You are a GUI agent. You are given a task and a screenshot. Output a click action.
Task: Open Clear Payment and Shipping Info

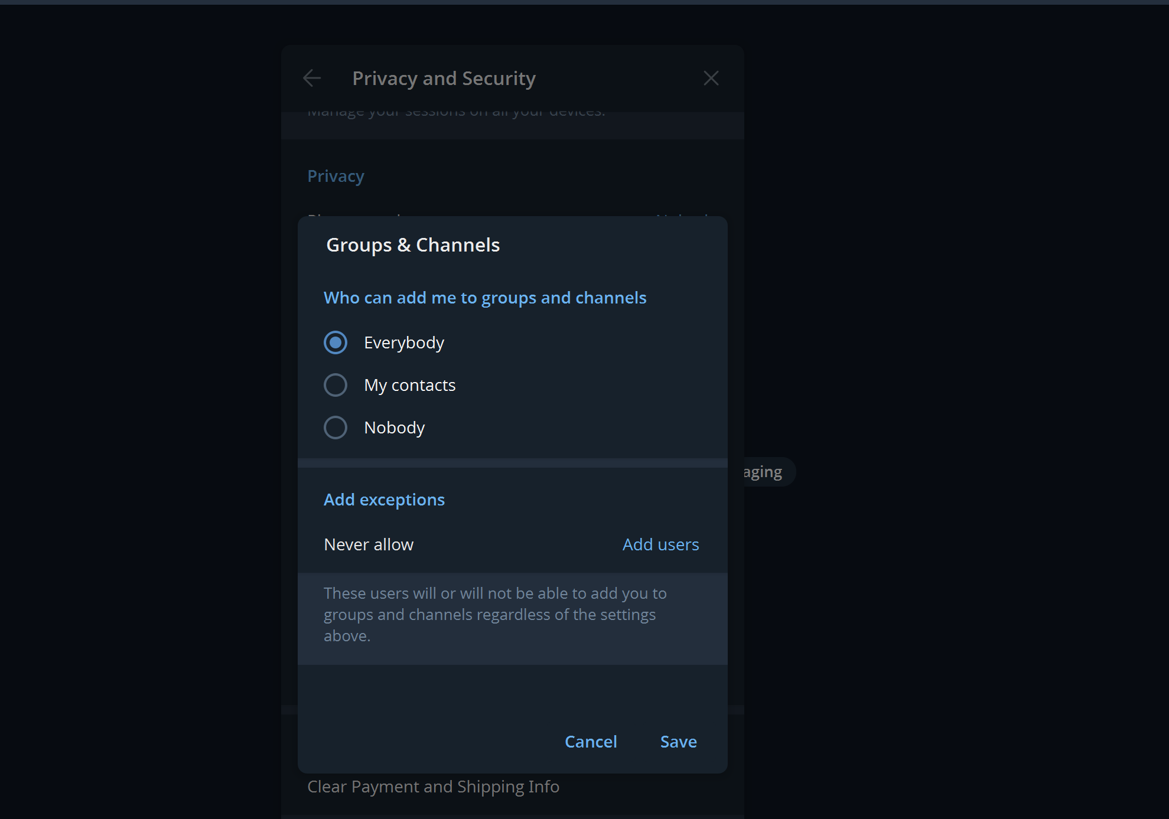click(x=433, y=787)
